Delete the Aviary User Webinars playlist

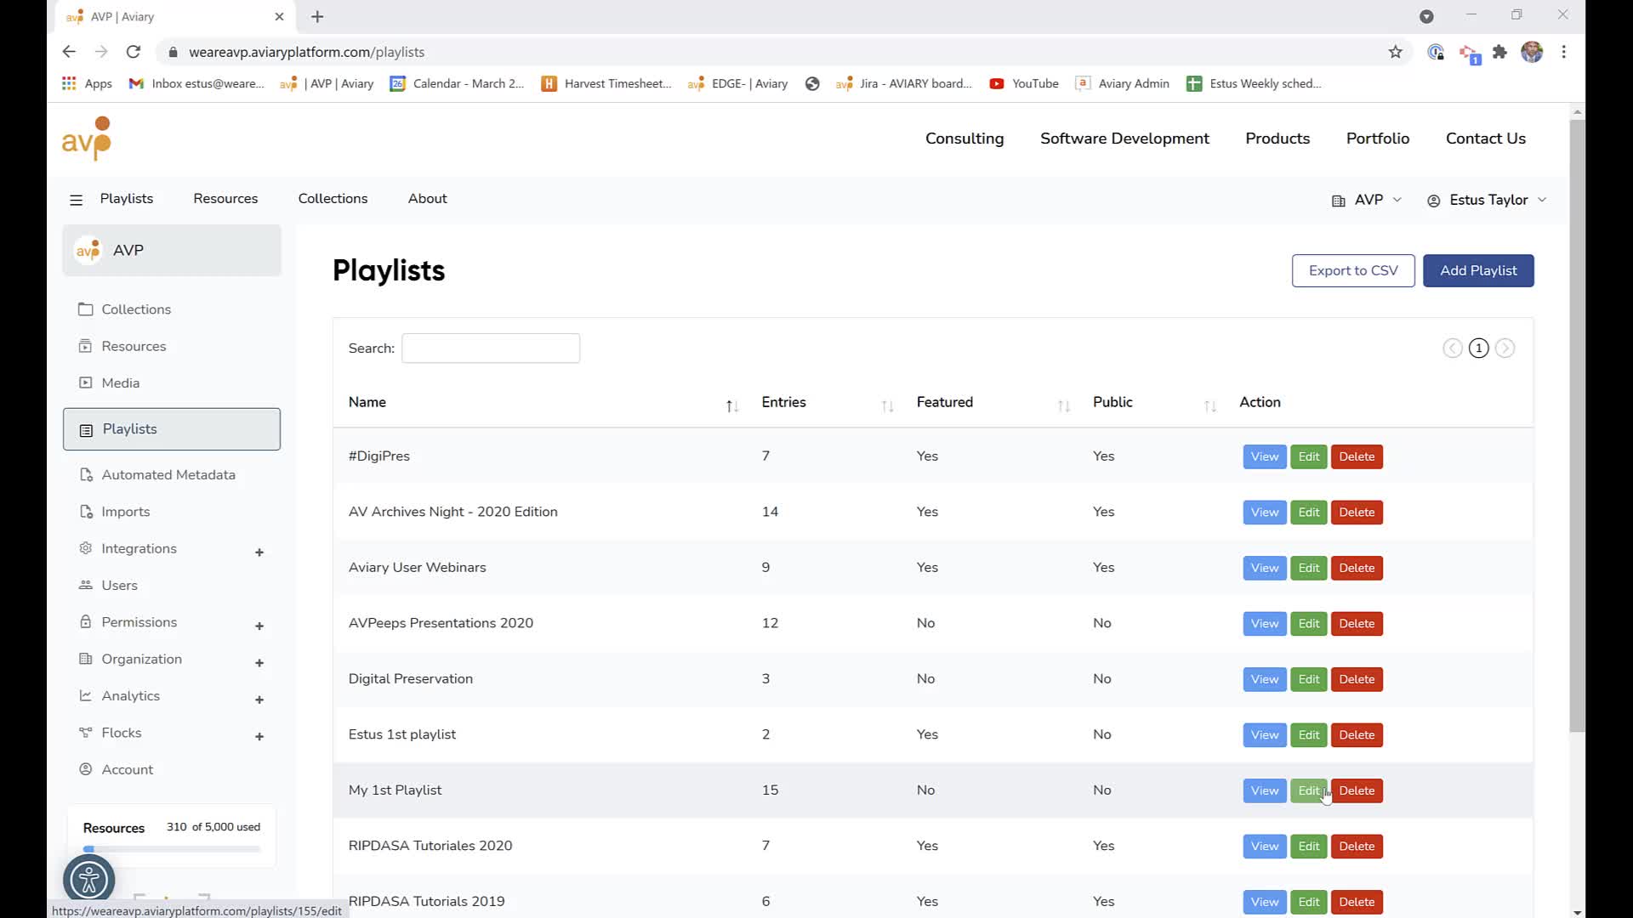pyautogui.click(x=1357, y=568)
